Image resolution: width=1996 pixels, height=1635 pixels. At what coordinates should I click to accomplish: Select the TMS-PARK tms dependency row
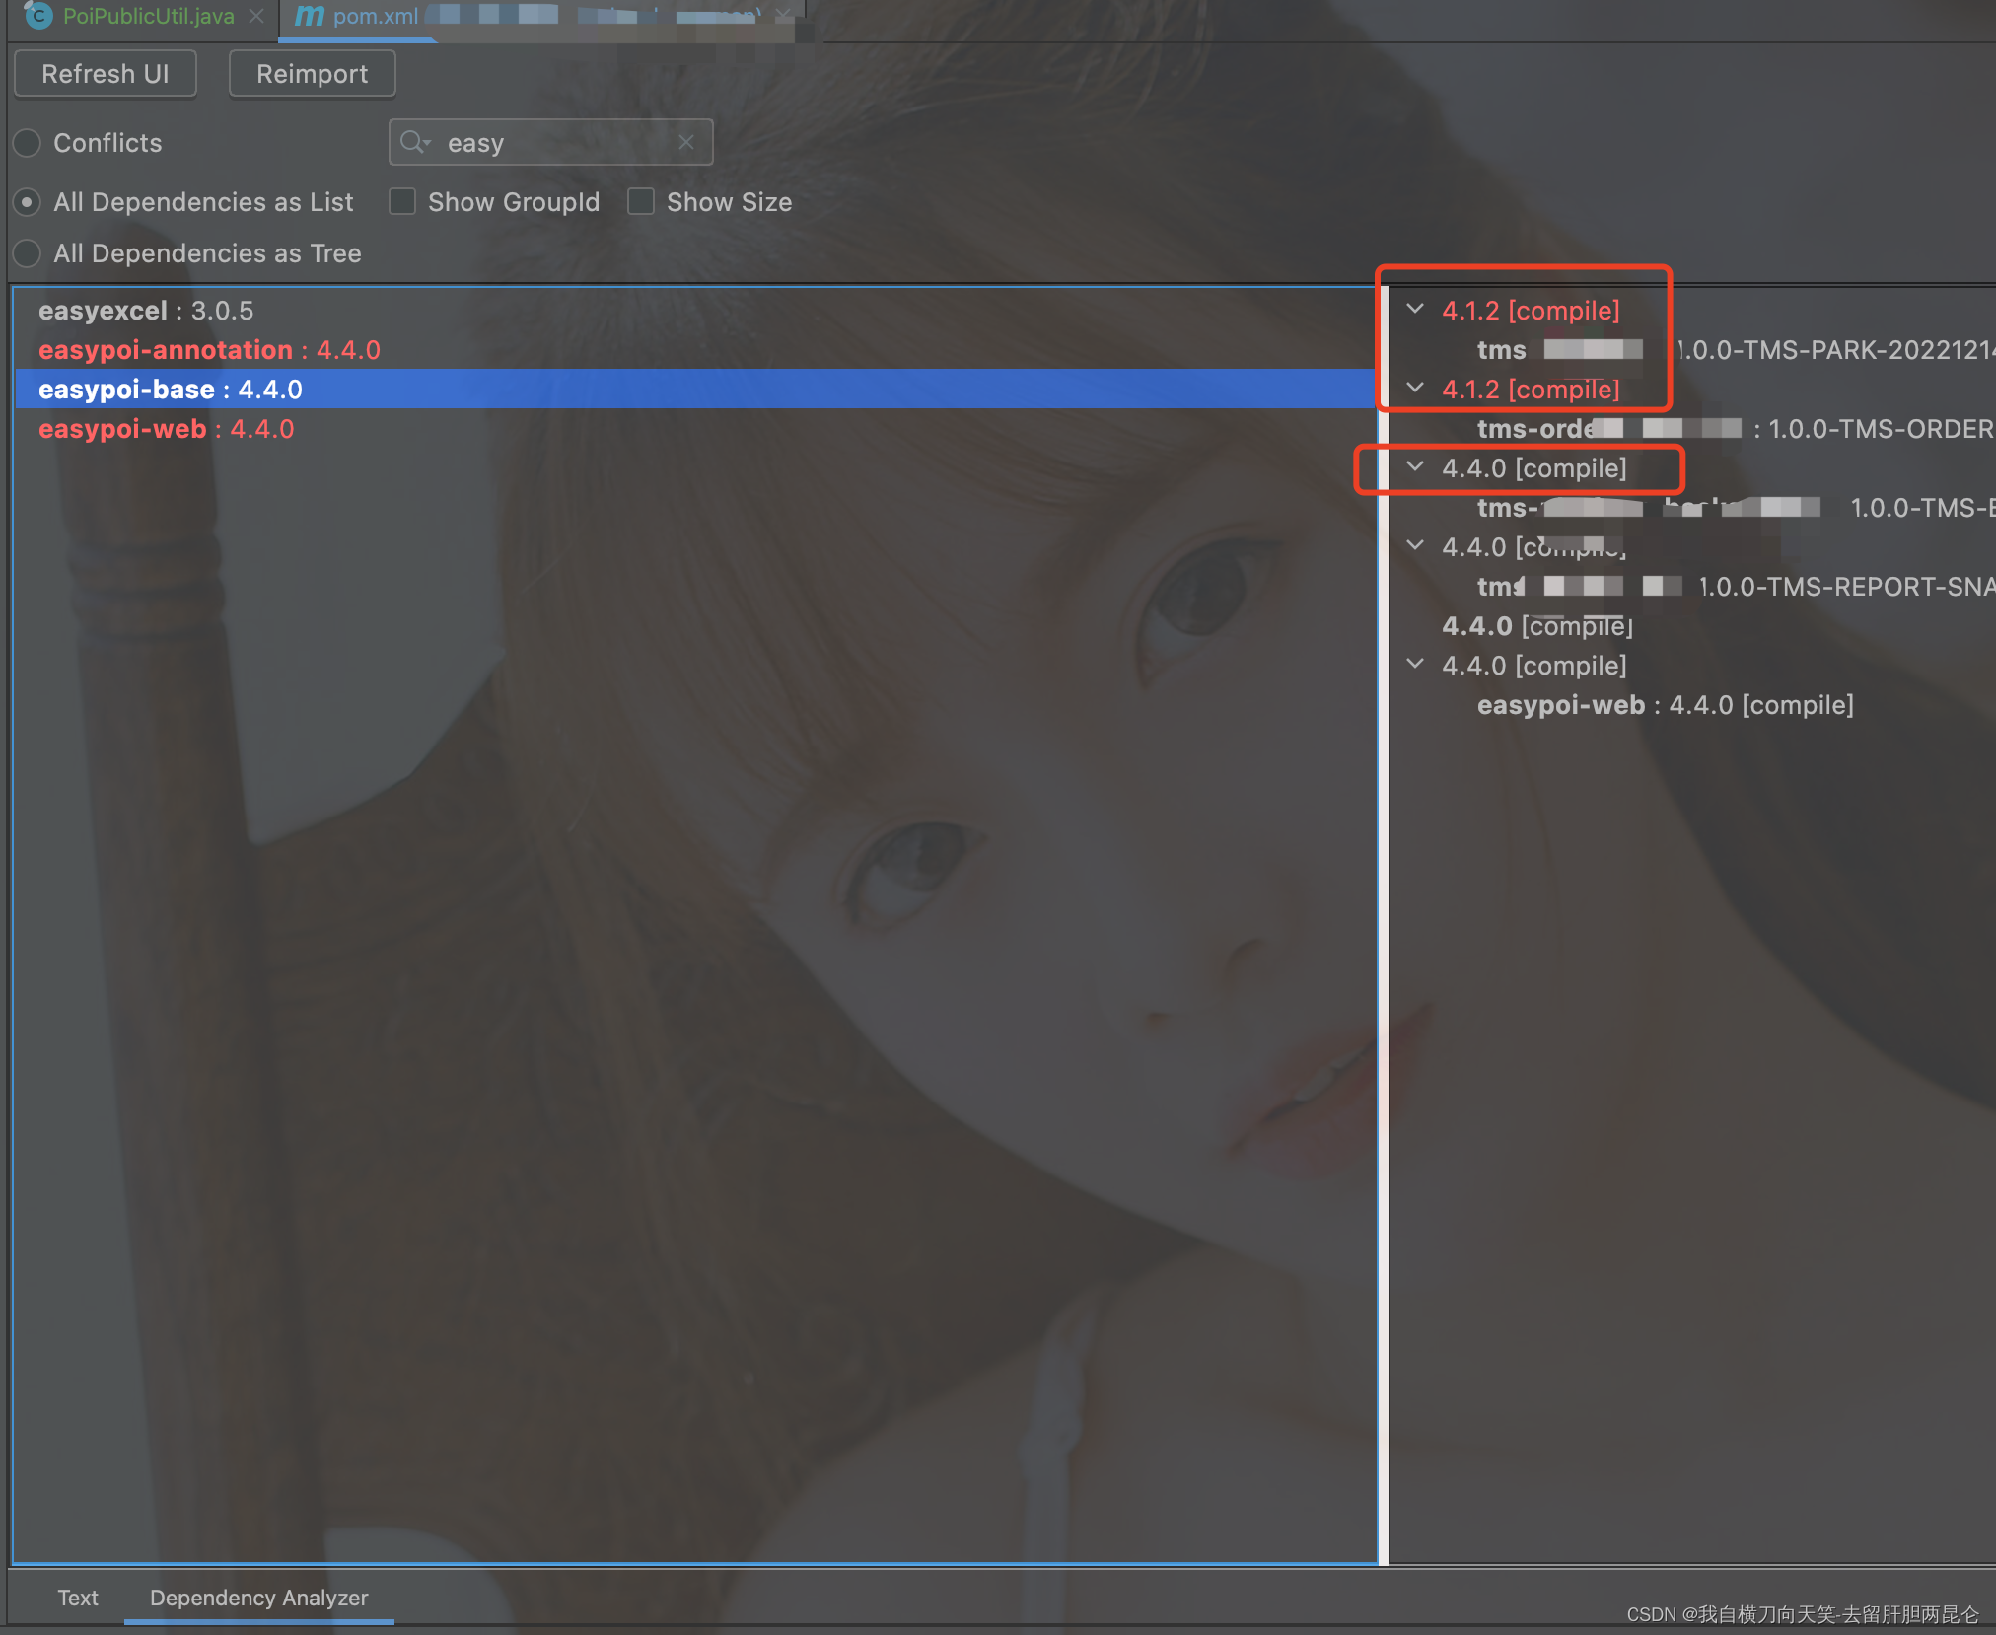tap(1736, 350)
